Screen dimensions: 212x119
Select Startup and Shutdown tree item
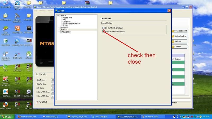click(x=71, y=24)
